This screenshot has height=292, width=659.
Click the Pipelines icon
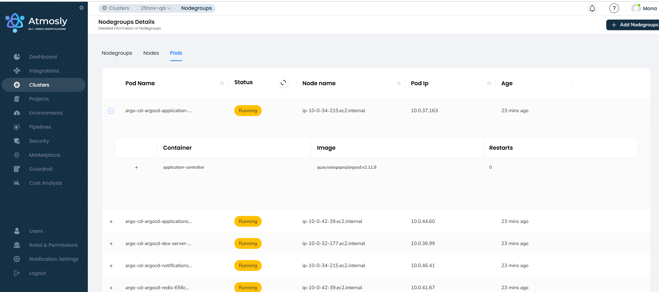click(17, 127)
